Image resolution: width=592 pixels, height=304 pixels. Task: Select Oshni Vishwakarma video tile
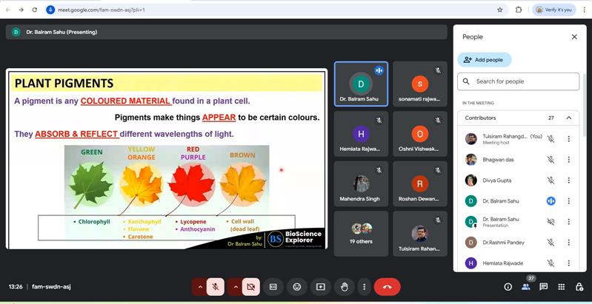point(420,134)
